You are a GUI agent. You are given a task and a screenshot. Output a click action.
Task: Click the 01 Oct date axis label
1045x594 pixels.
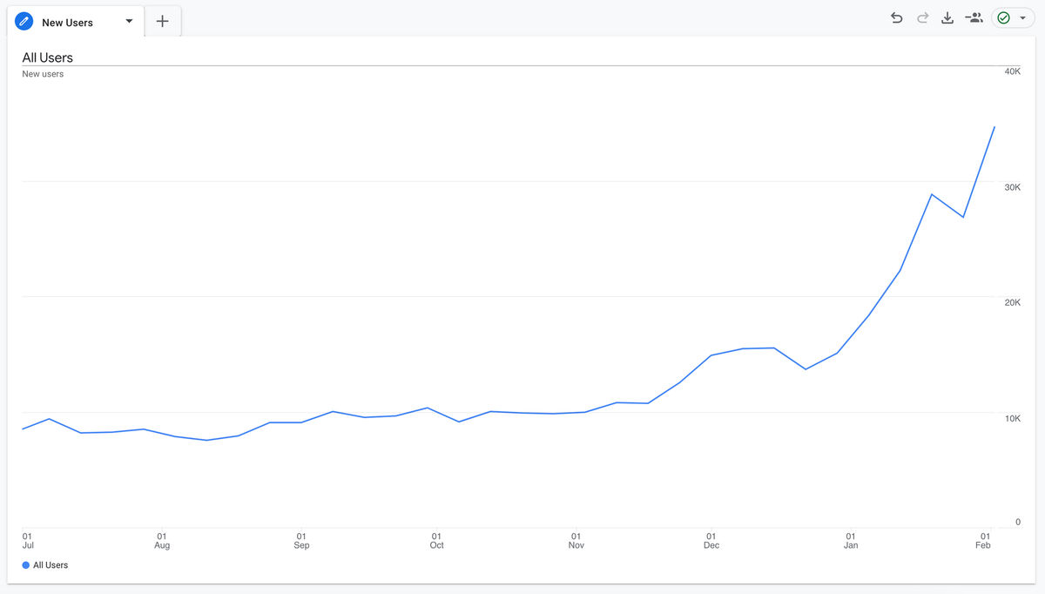click(436, 541)
